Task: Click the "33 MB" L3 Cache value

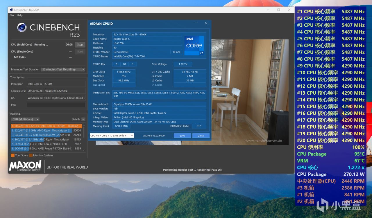Action: click(x=190, y=80)
